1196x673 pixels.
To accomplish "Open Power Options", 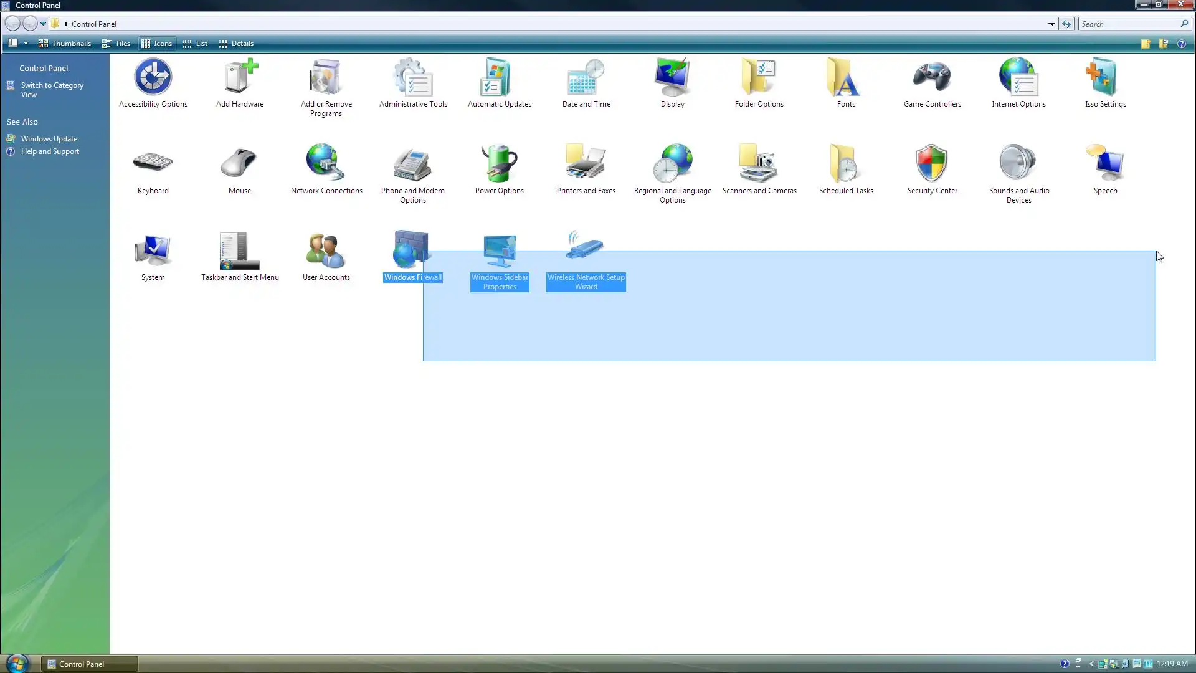I will pos(499,164).
